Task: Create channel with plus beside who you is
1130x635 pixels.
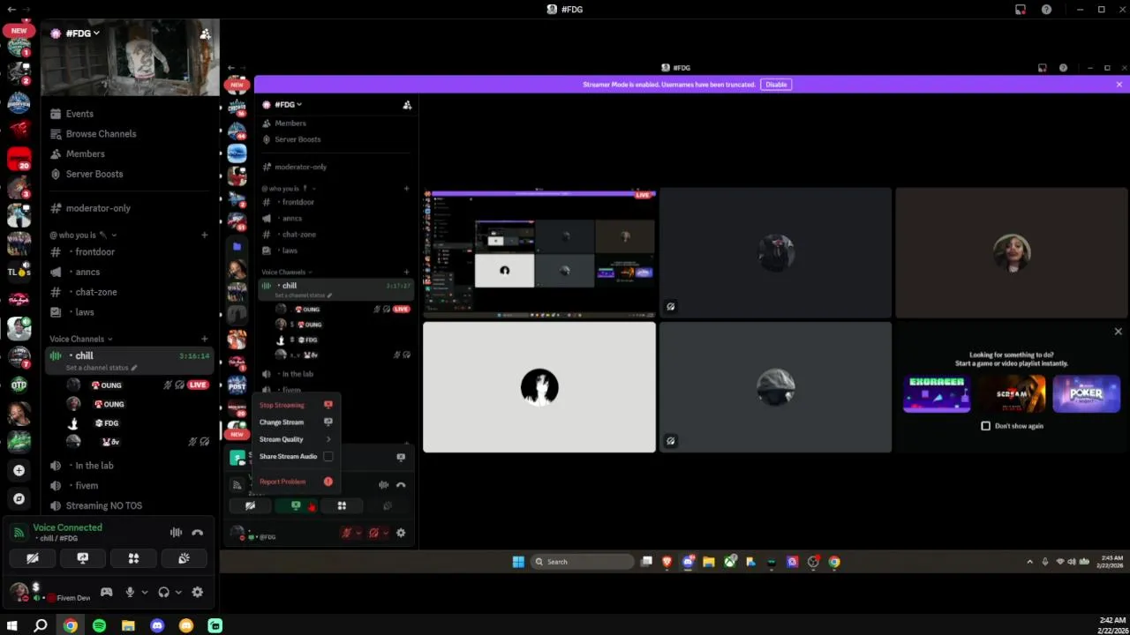Action: tap(204, 235)
